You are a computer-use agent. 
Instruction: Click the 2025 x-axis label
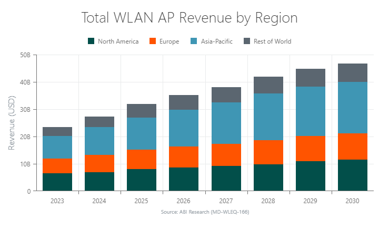pos(142,201)
